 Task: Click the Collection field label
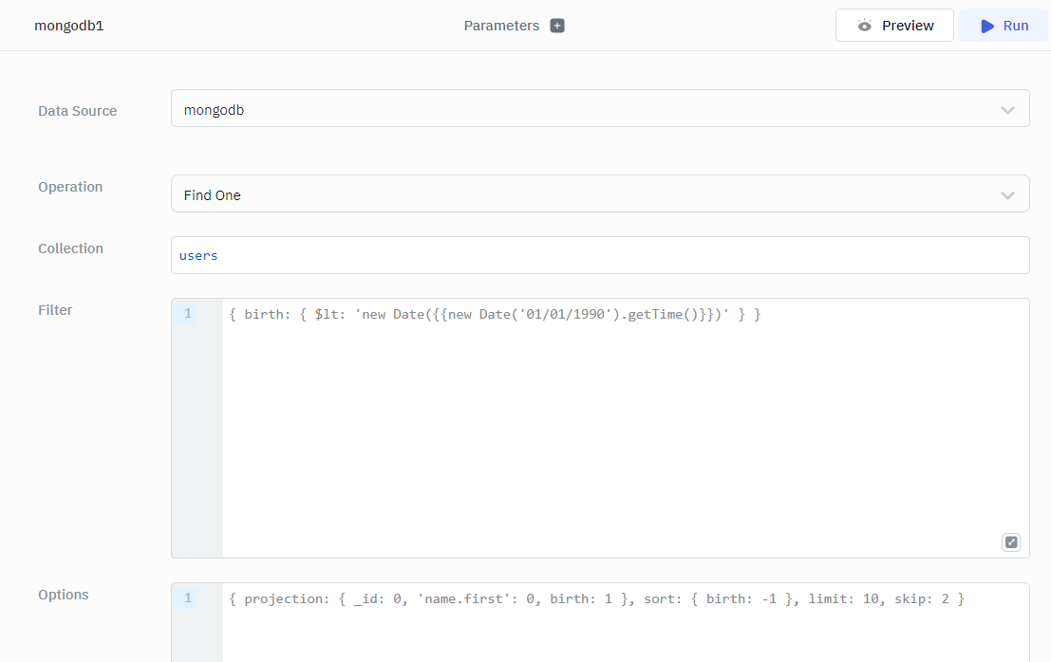coord(70,248)
